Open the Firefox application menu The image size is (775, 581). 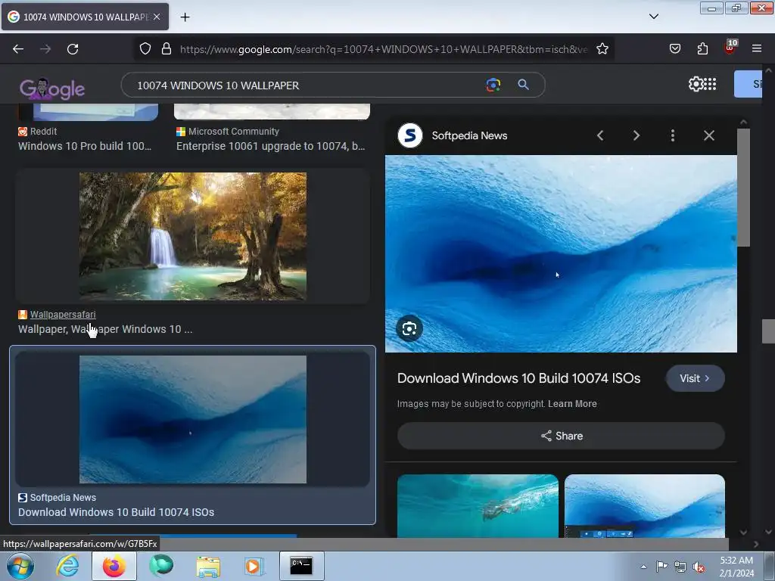pyautogui.click(x=757, y=48)
